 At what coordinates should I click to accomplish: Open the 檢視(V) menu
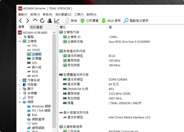35,15
